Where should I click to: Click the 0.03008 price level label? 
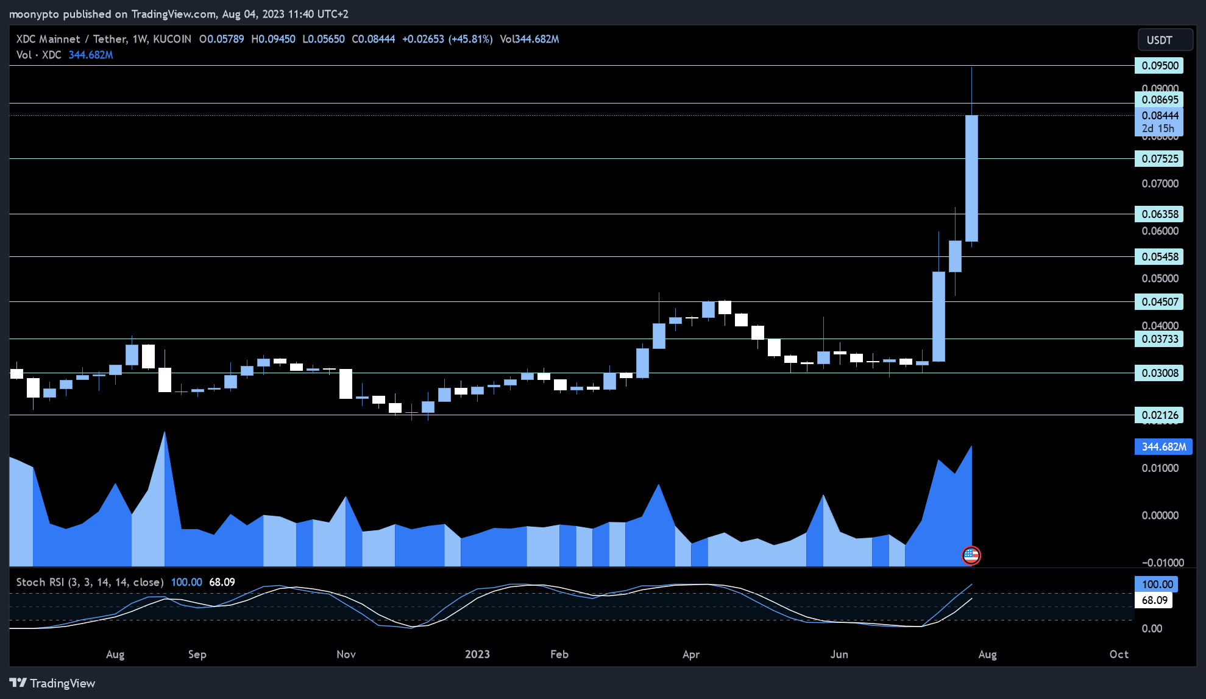point(1159,373)
